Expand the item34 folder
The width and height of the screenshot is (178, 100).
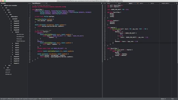(x=13, y=50)
